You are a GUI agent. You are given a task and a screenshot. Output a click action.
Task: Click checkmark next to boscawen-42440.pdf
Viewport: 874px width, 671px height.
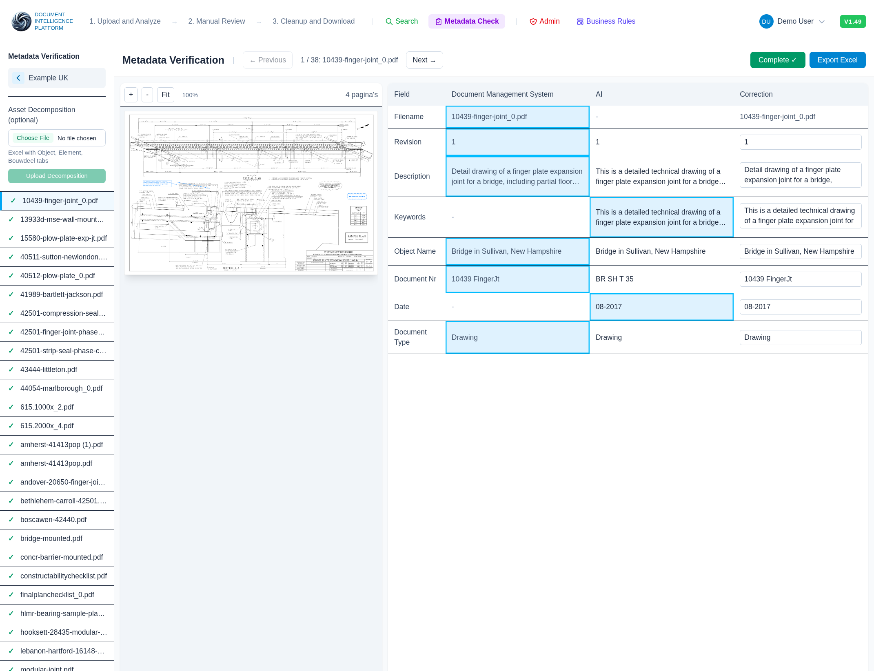pyautogui.click(x=11, y=520)
